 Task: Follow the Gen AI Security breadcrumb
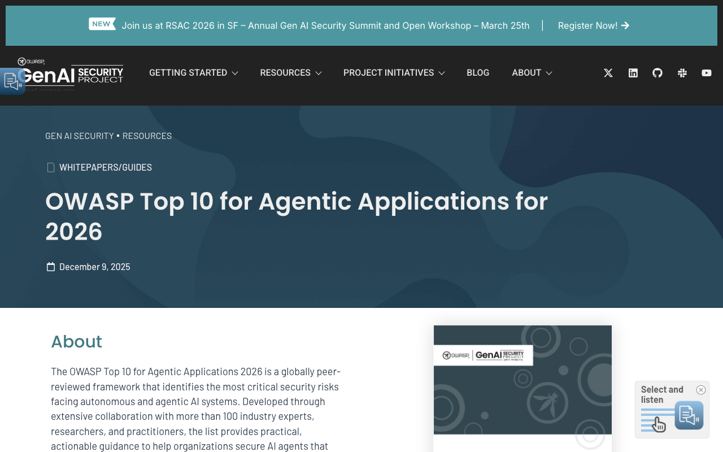80,136
